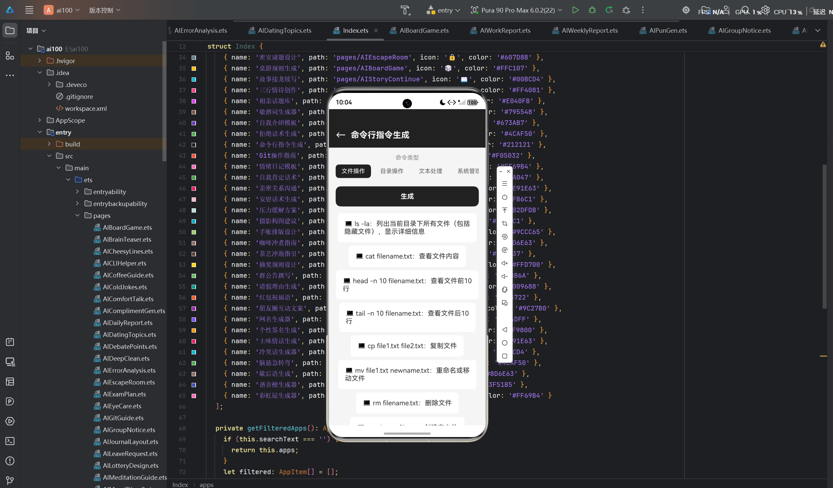Click emulator back triangle button
The height and width of the screenshot is (488, 833).
click(504, 330)
